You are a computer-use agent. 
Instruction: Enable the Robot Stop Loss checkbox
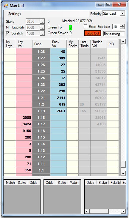(x=86, y=26)
